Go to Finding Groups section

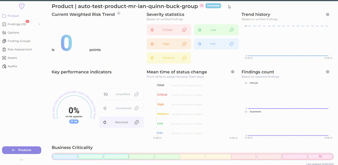pos(19,41)
